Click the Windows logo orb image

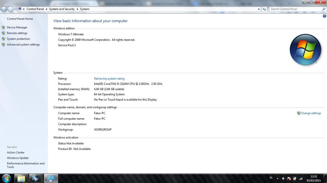305,50
